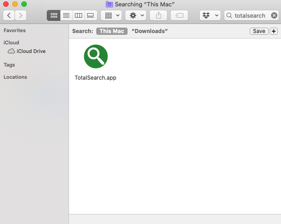Click the Share toolbar icon

(158, 15)
